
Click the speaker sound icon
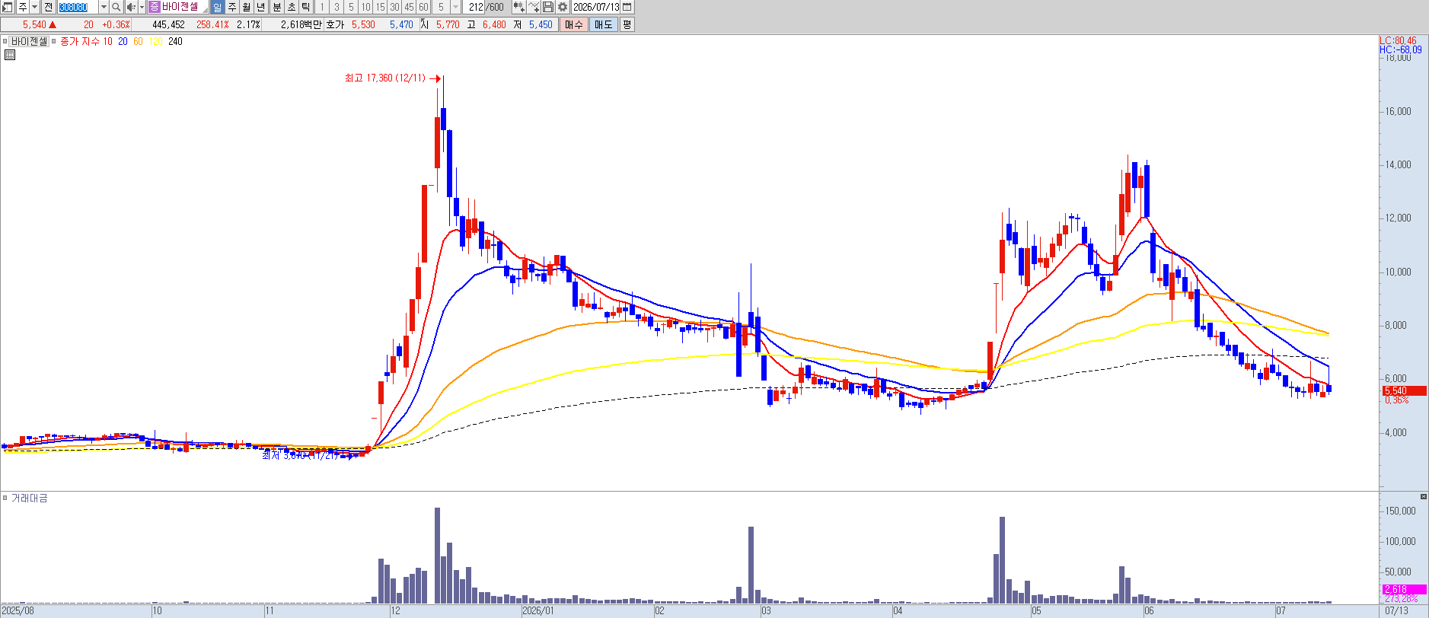[x=130, y=7]
